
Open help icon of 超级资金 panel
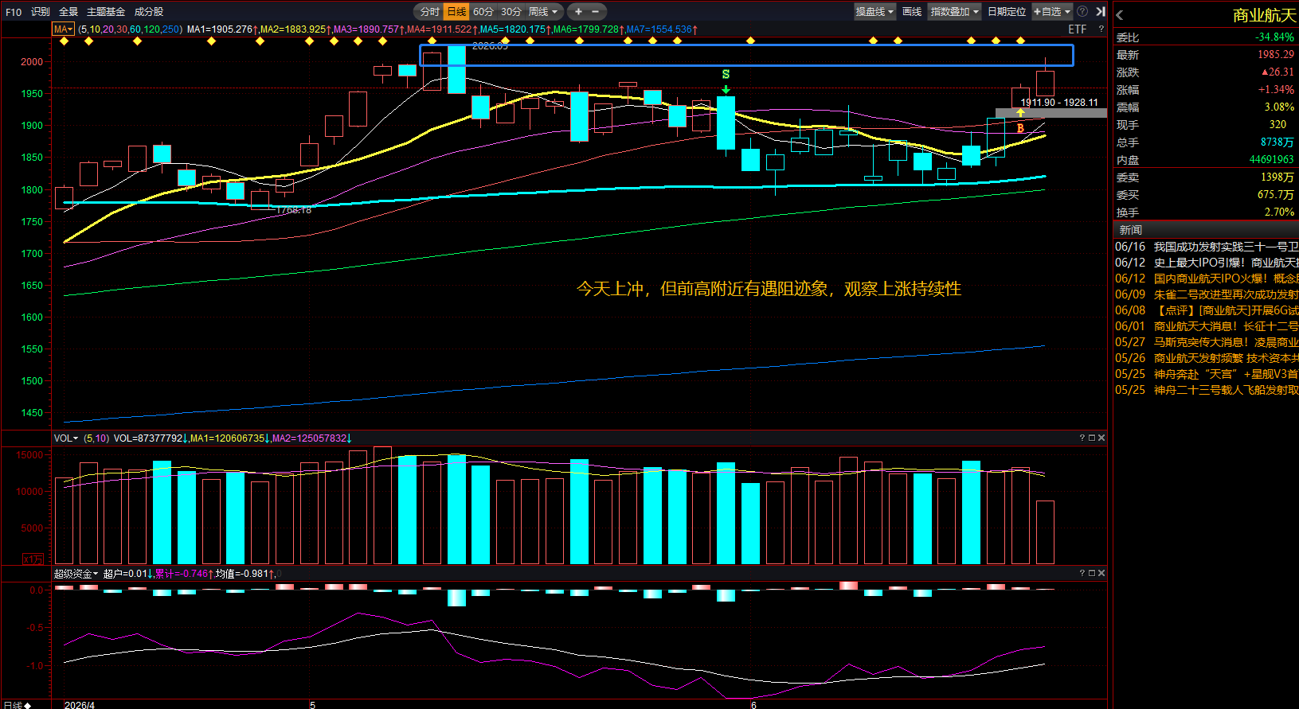1082,573
